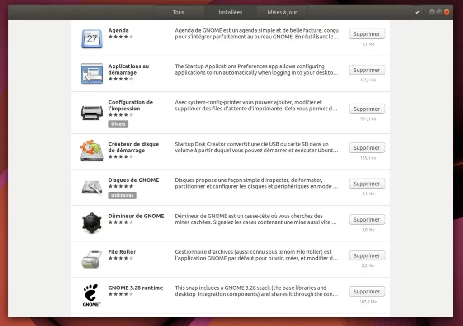The image size is (463, 326).
Task: Click the Utilitaires category tag
Action: tap(122, 195)
